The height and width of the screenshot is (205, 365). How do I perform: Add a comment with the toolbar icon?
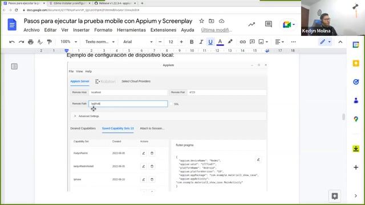(252, 42)
